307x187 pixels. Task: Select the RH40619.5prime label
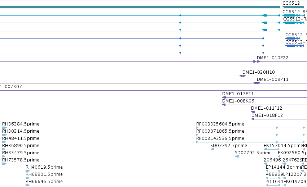[x=44, y=168]
